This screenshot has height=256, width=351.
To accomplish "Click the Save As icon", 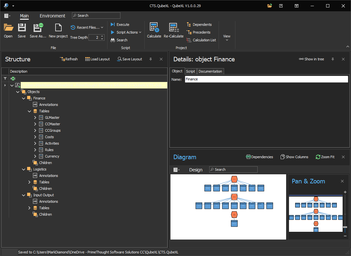I will (x=38, y=28).
